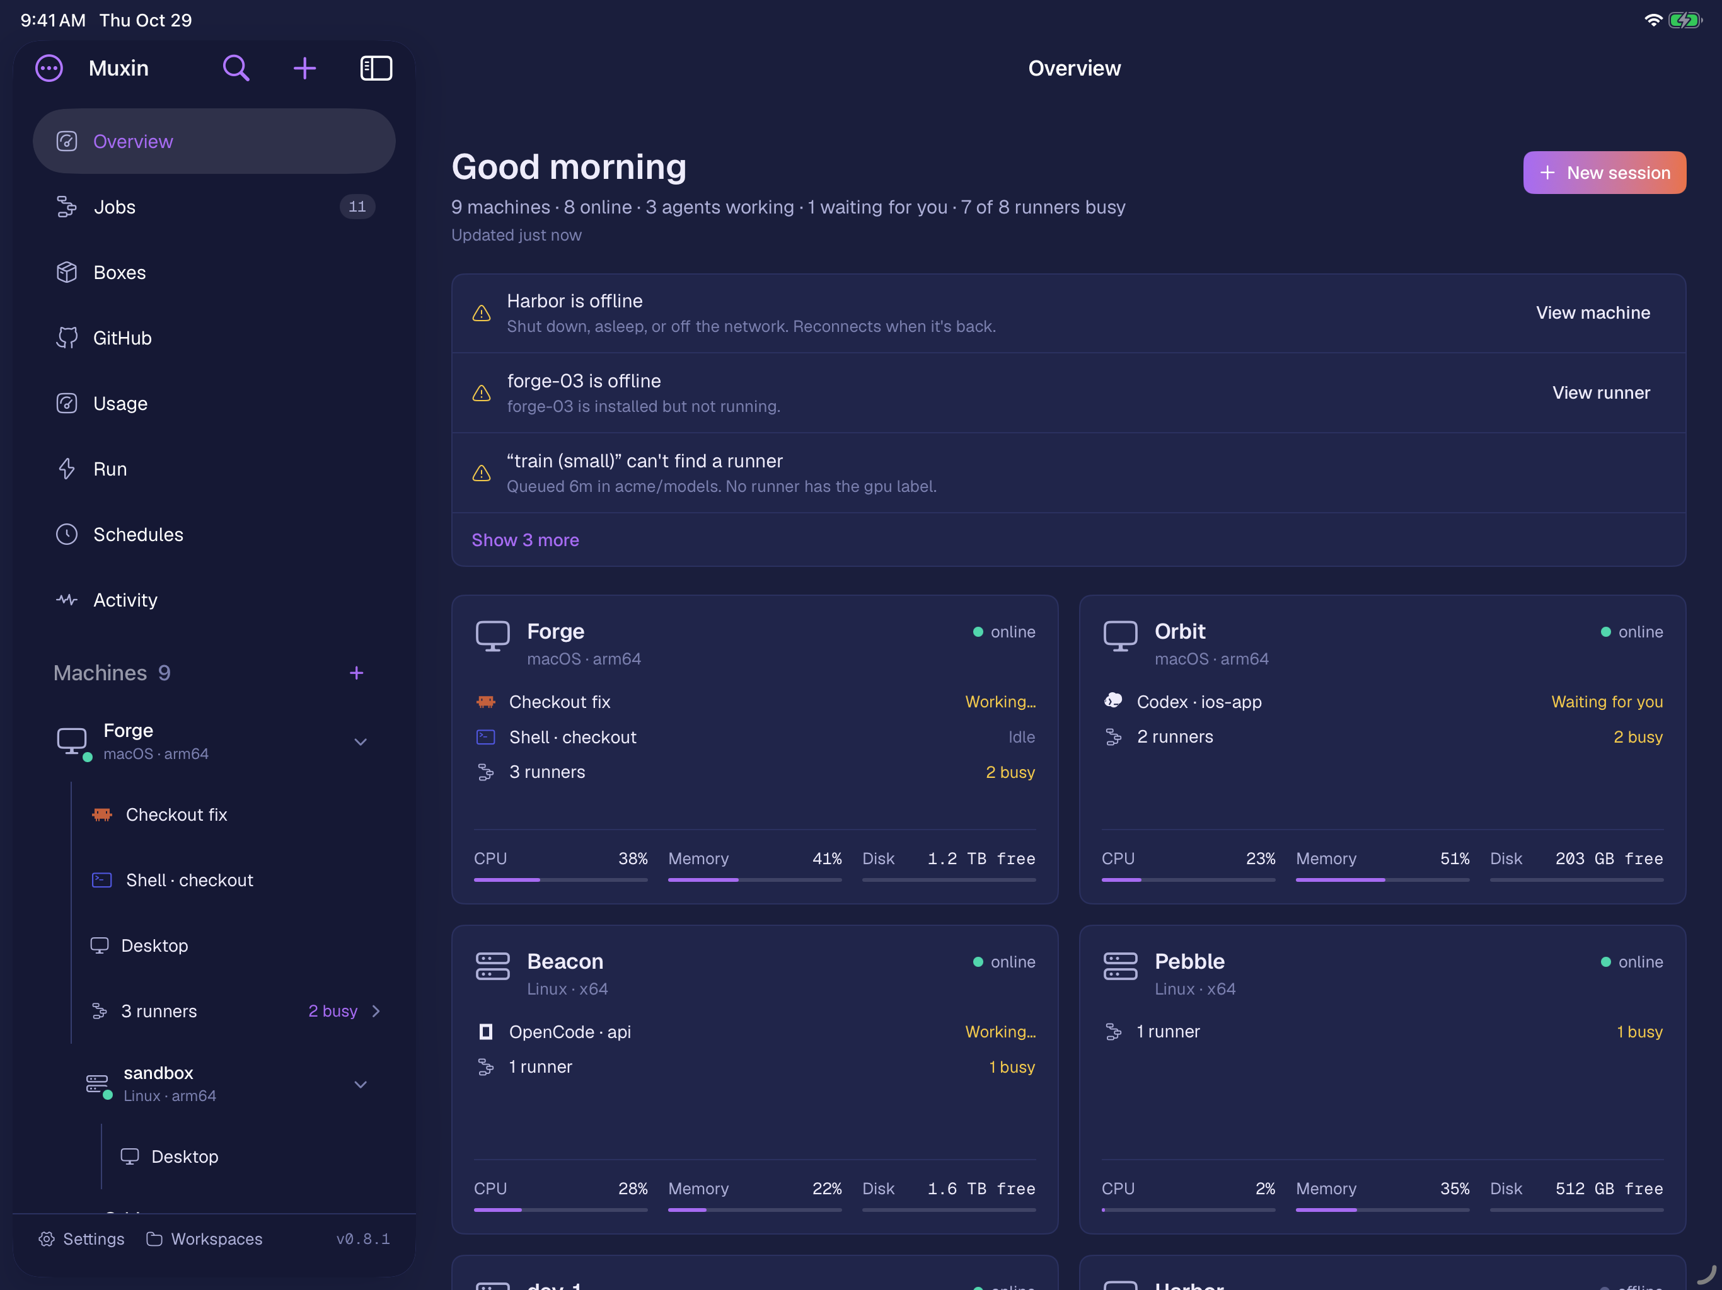Open the Usage page
This screenshot has height=1290, width=1722.
click(214, 403)
